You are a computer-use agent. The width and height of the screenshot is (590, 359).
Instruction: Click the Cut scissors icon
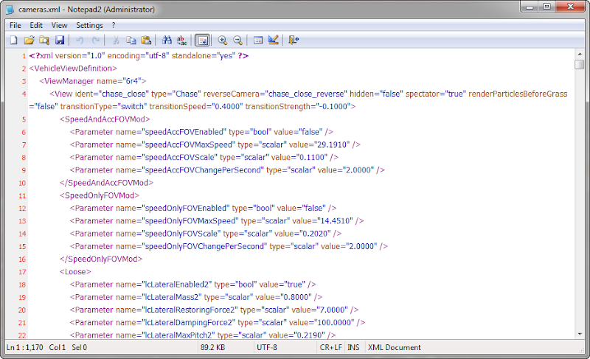click(x=116, y=41)
